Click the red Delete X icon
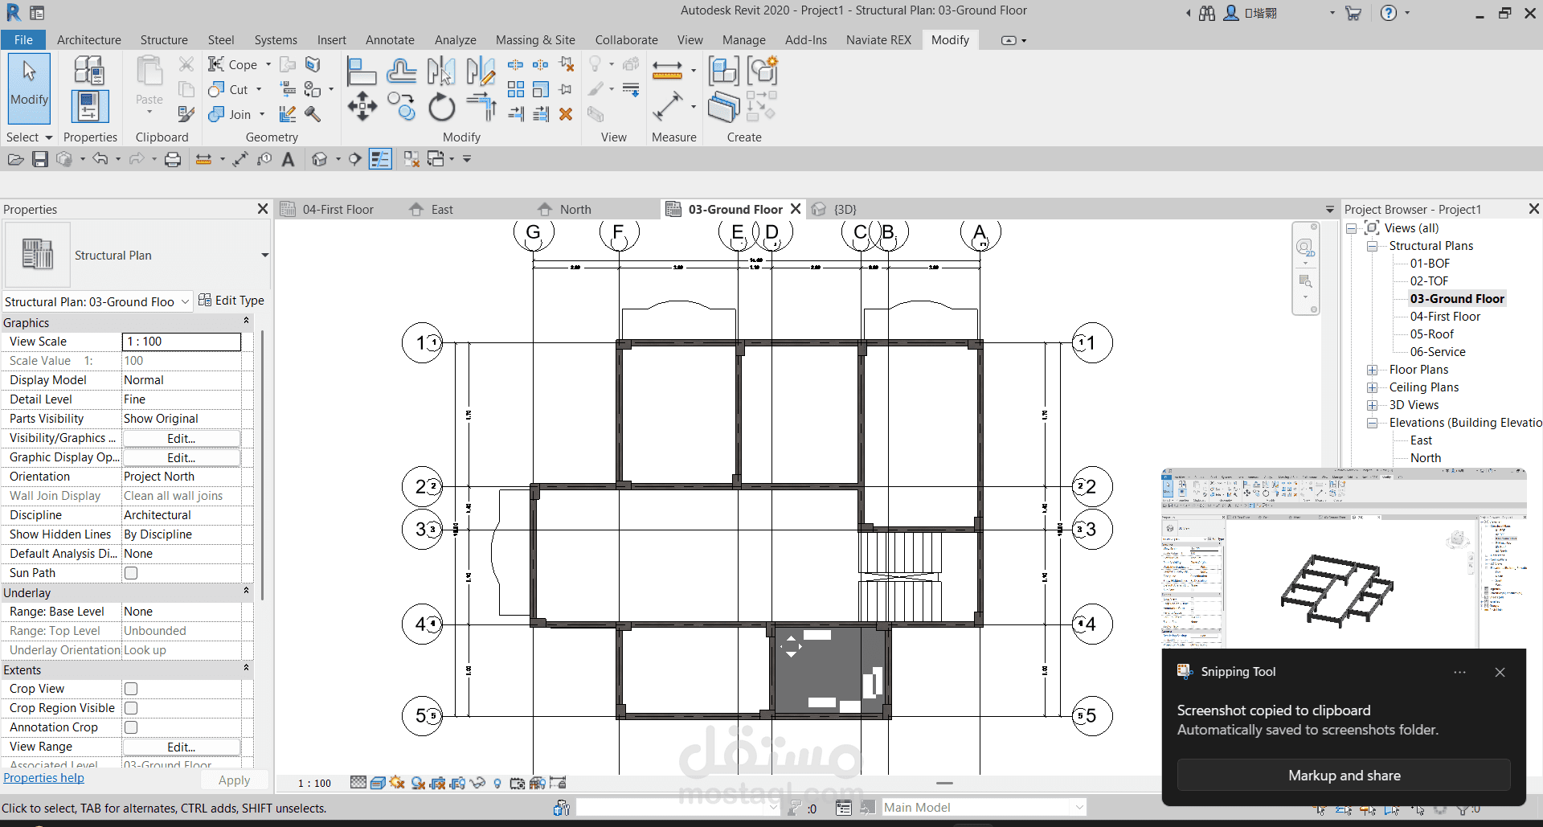The width and height of the screenshot is (1543, 827). pos(566,114)
